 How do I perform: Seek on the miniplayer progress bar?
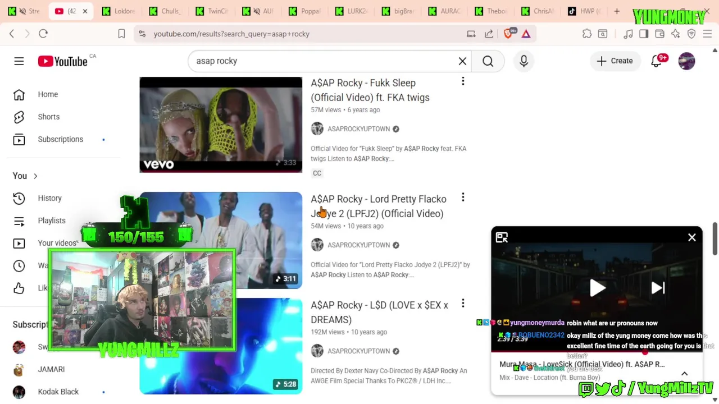[x=597, y=352]
